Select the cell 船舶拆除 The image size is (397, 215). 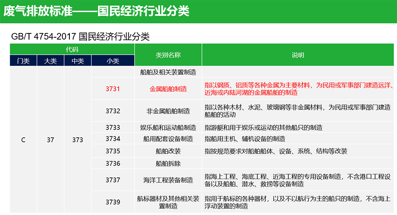(x=168, y=163)
